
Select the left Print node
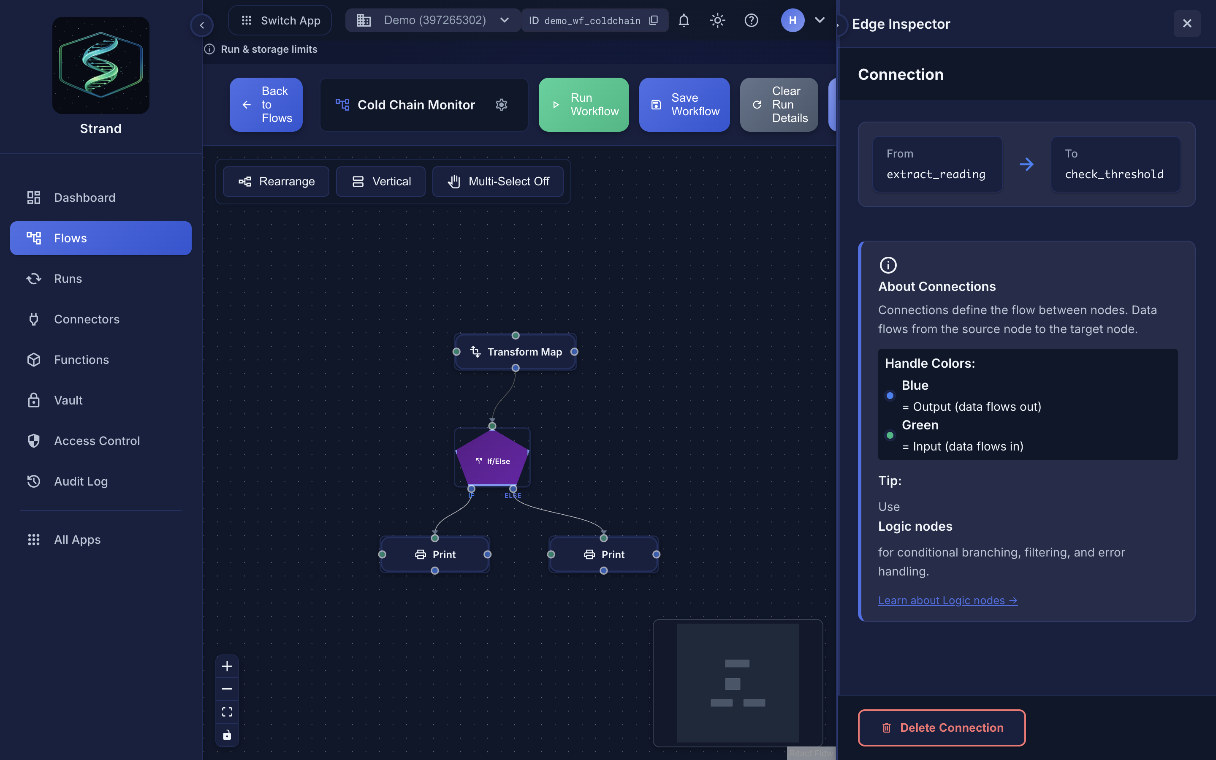point(435,554)
